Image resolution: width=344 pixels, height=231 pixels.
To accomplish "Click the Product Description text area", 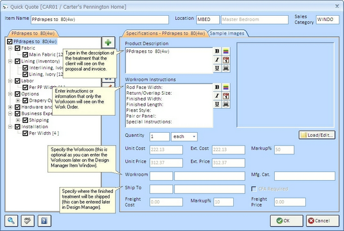I will [x=169, y=60].
